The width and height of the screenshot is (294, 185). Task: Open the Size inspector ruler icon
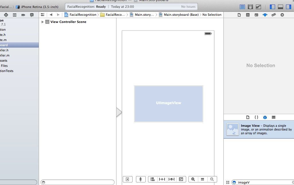point(273,15)
